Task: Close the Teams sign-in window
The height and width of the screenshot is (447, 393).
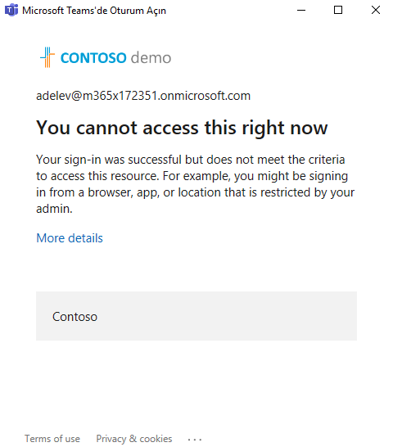Action: 376,11
